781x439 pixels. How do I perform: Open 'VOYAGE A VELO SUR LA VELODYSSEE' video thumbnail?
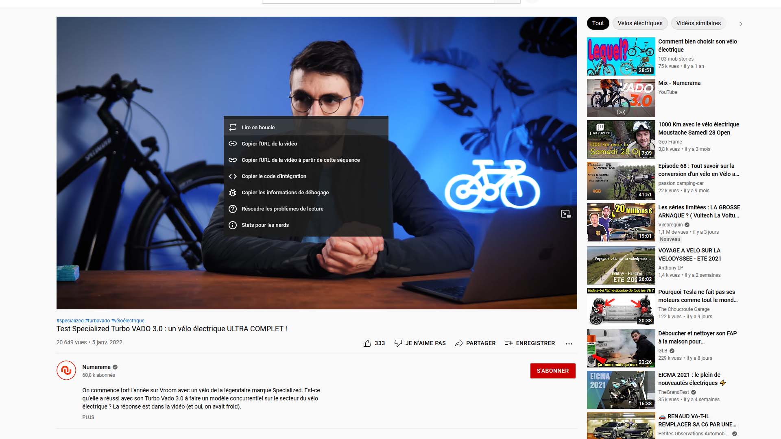tap(621, 265)
